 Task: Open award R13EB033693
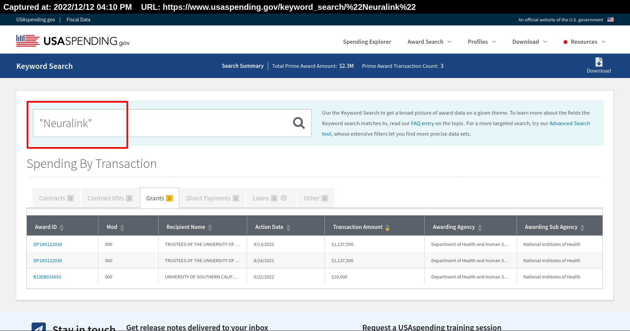[47, 277]
